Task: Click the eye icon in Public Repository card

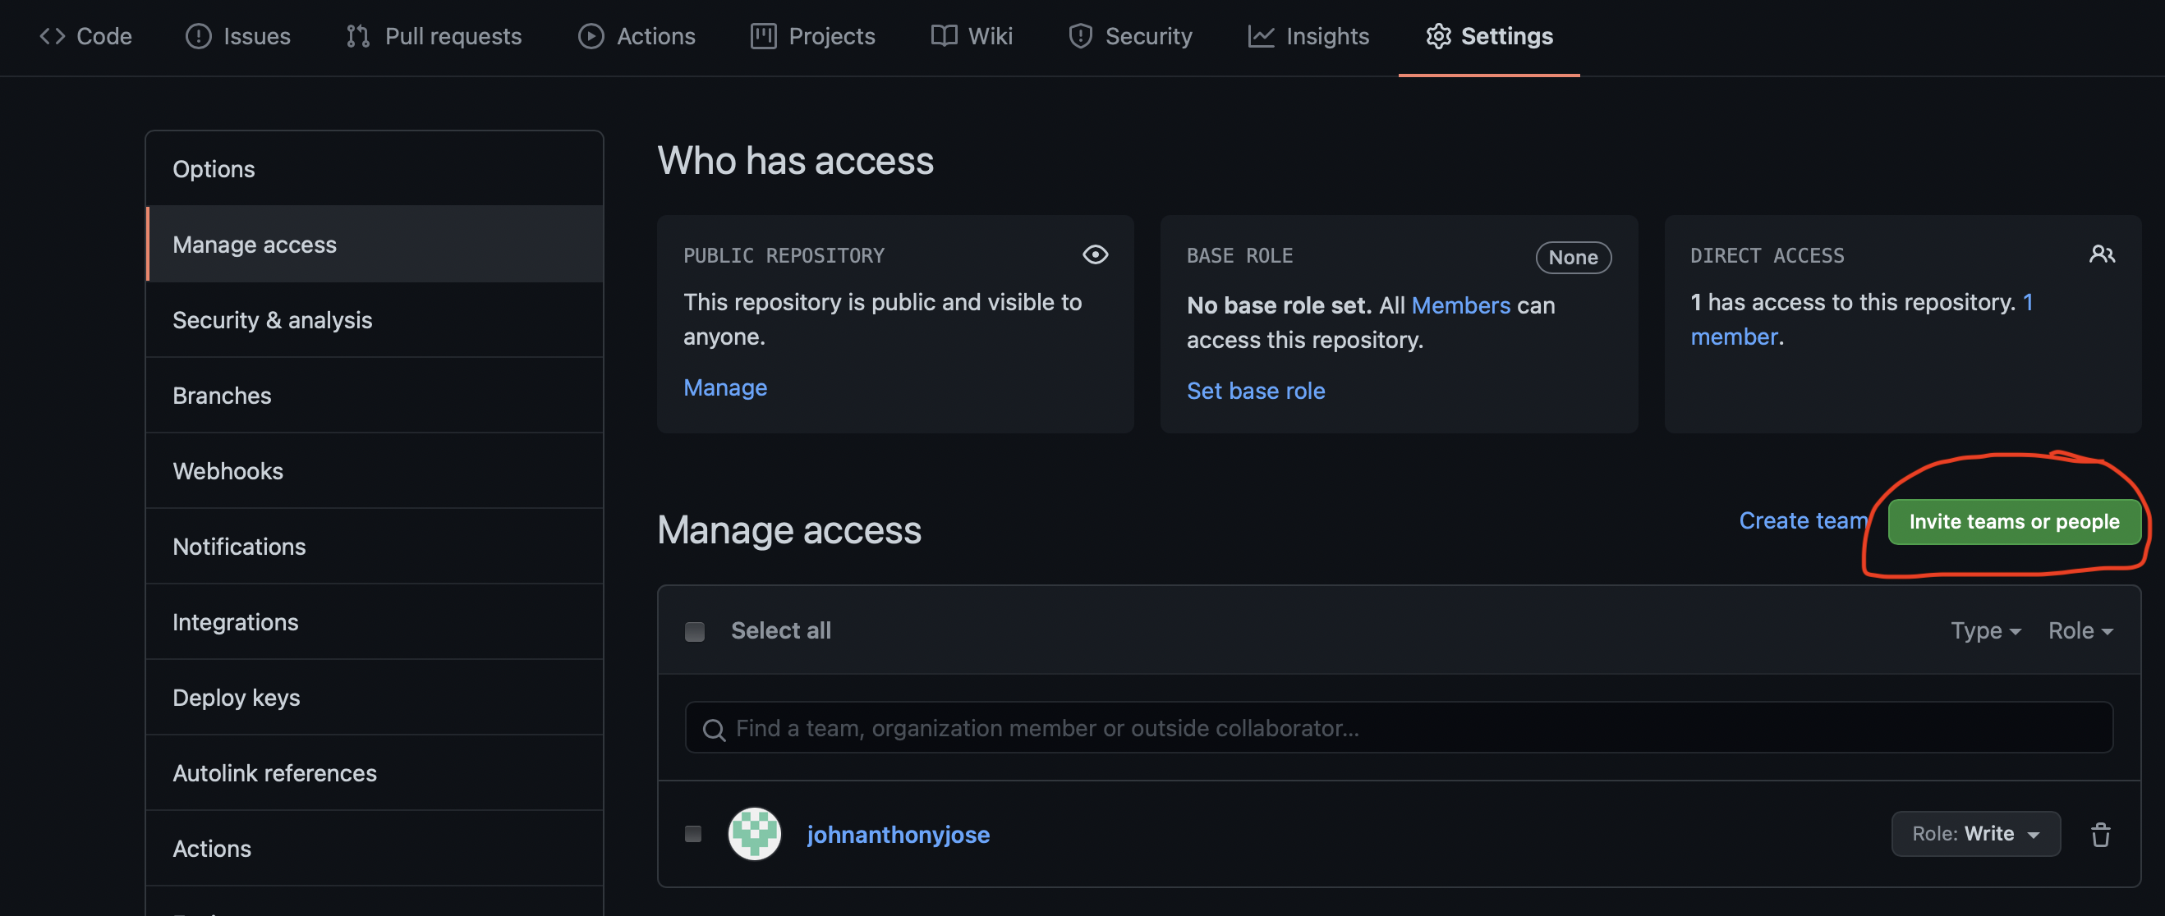Action: 1094,254
